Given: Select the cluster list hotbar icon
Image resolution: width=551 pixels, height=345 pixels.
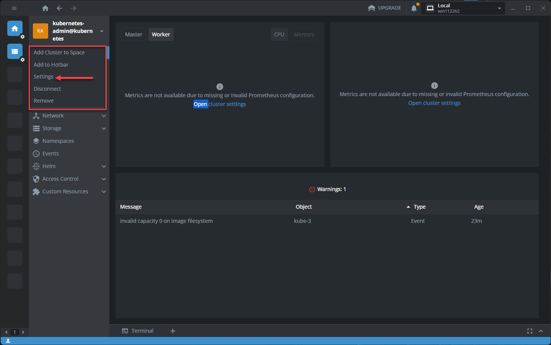Looking at the screenshot, I should coord(15,51).
